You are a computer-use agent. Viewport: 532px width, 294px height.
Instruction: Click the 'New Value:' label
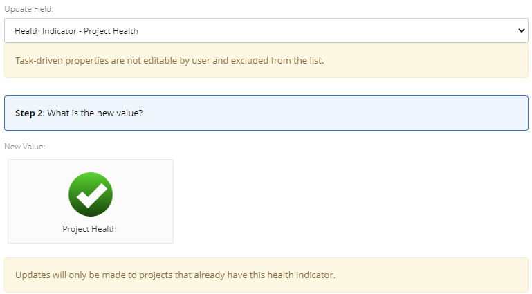pyautogui.click(x=25, y=147)
